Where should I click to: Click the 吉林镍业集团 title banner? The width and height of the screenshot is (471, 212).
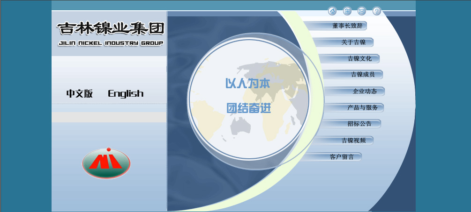(x=110, y=28)
